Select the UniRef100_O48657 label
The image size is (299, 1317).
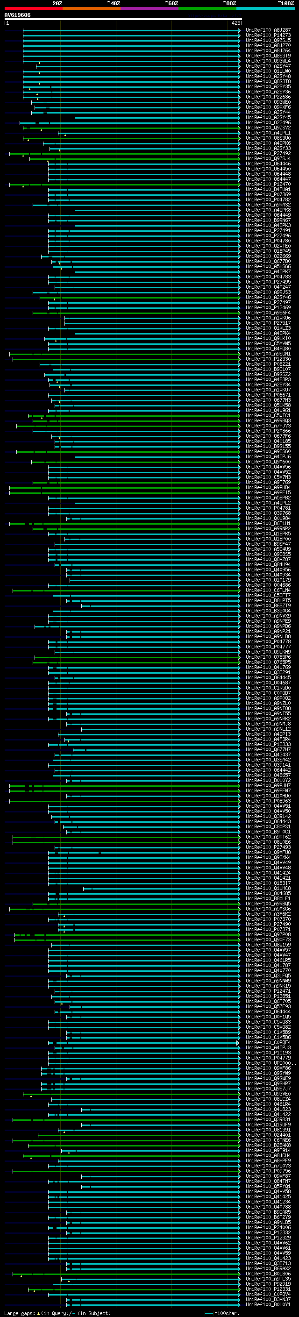(268, 775)
